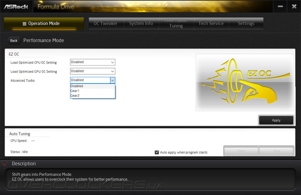Close the Formula Drive window
This screenshot has width=301, height=195.
click(x=294, y=7)
